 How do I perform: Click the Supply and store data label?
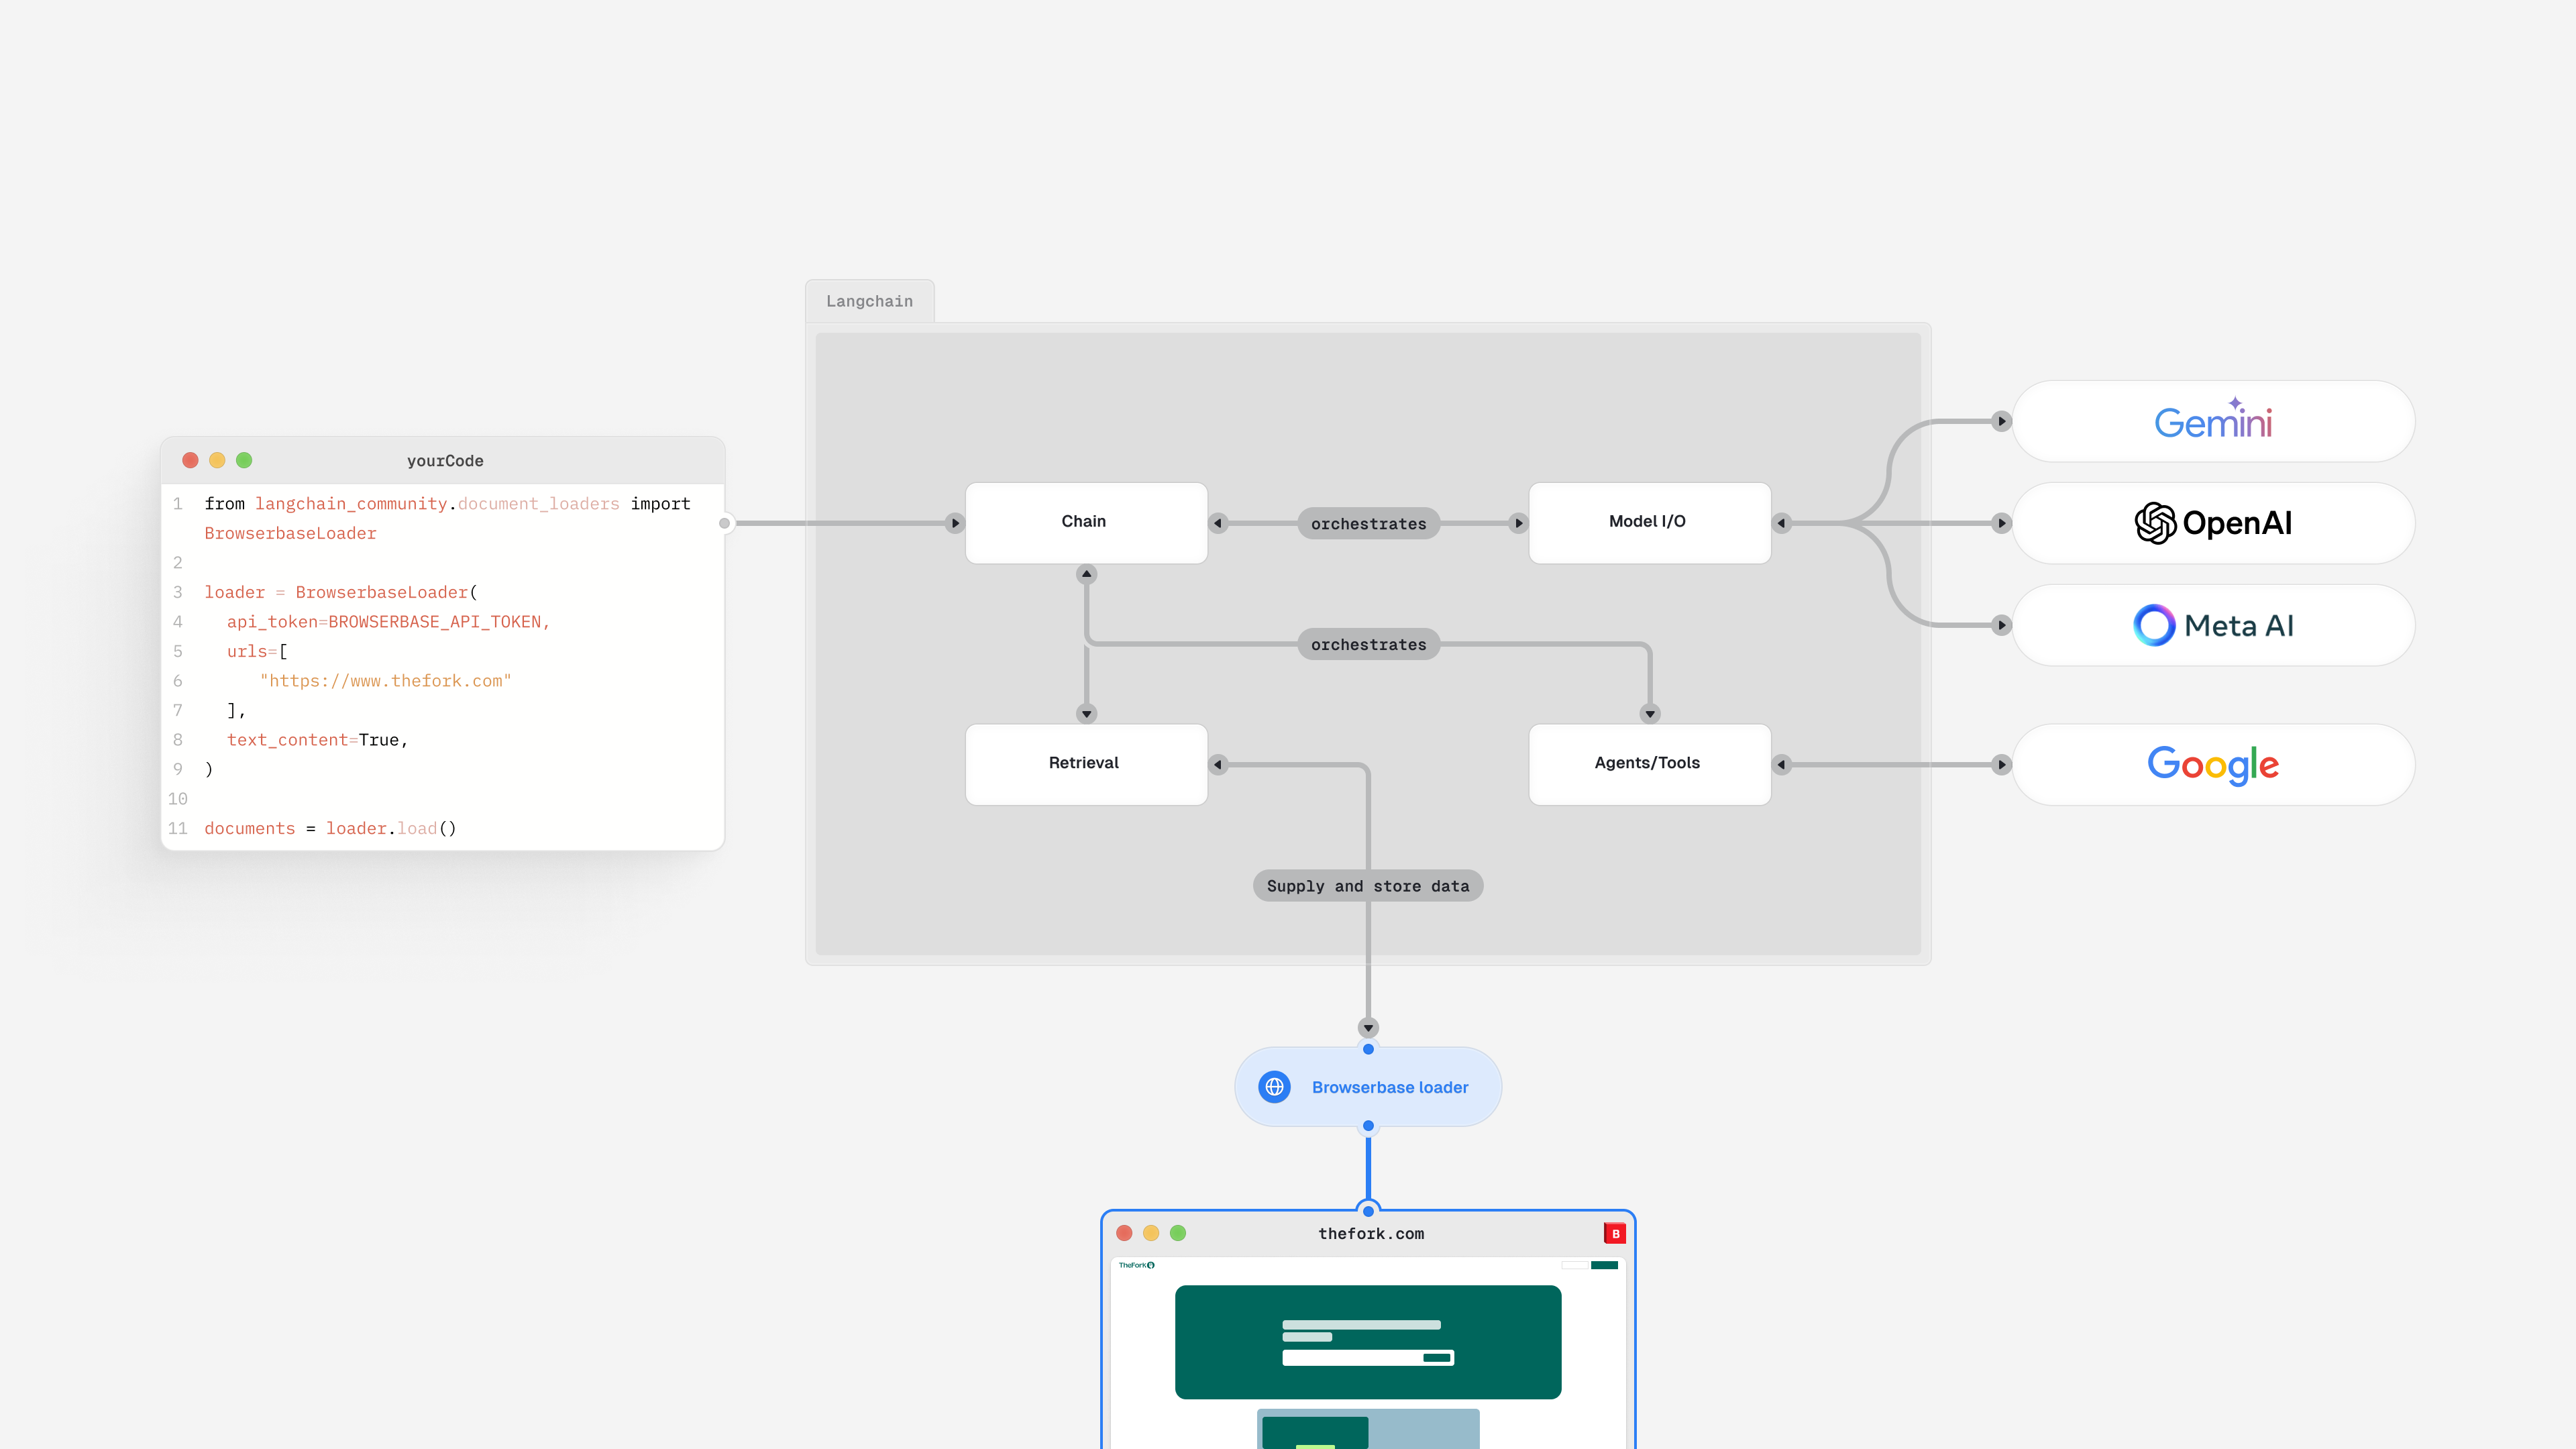click(x=1367, y=886)
